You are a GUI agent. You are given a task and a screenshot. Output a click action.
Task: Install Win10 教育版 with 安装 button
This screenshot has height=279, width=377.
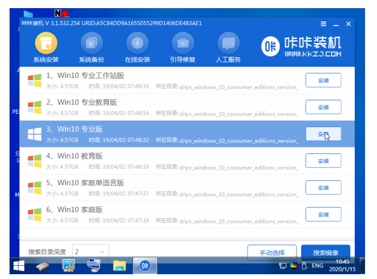(323, 161)
